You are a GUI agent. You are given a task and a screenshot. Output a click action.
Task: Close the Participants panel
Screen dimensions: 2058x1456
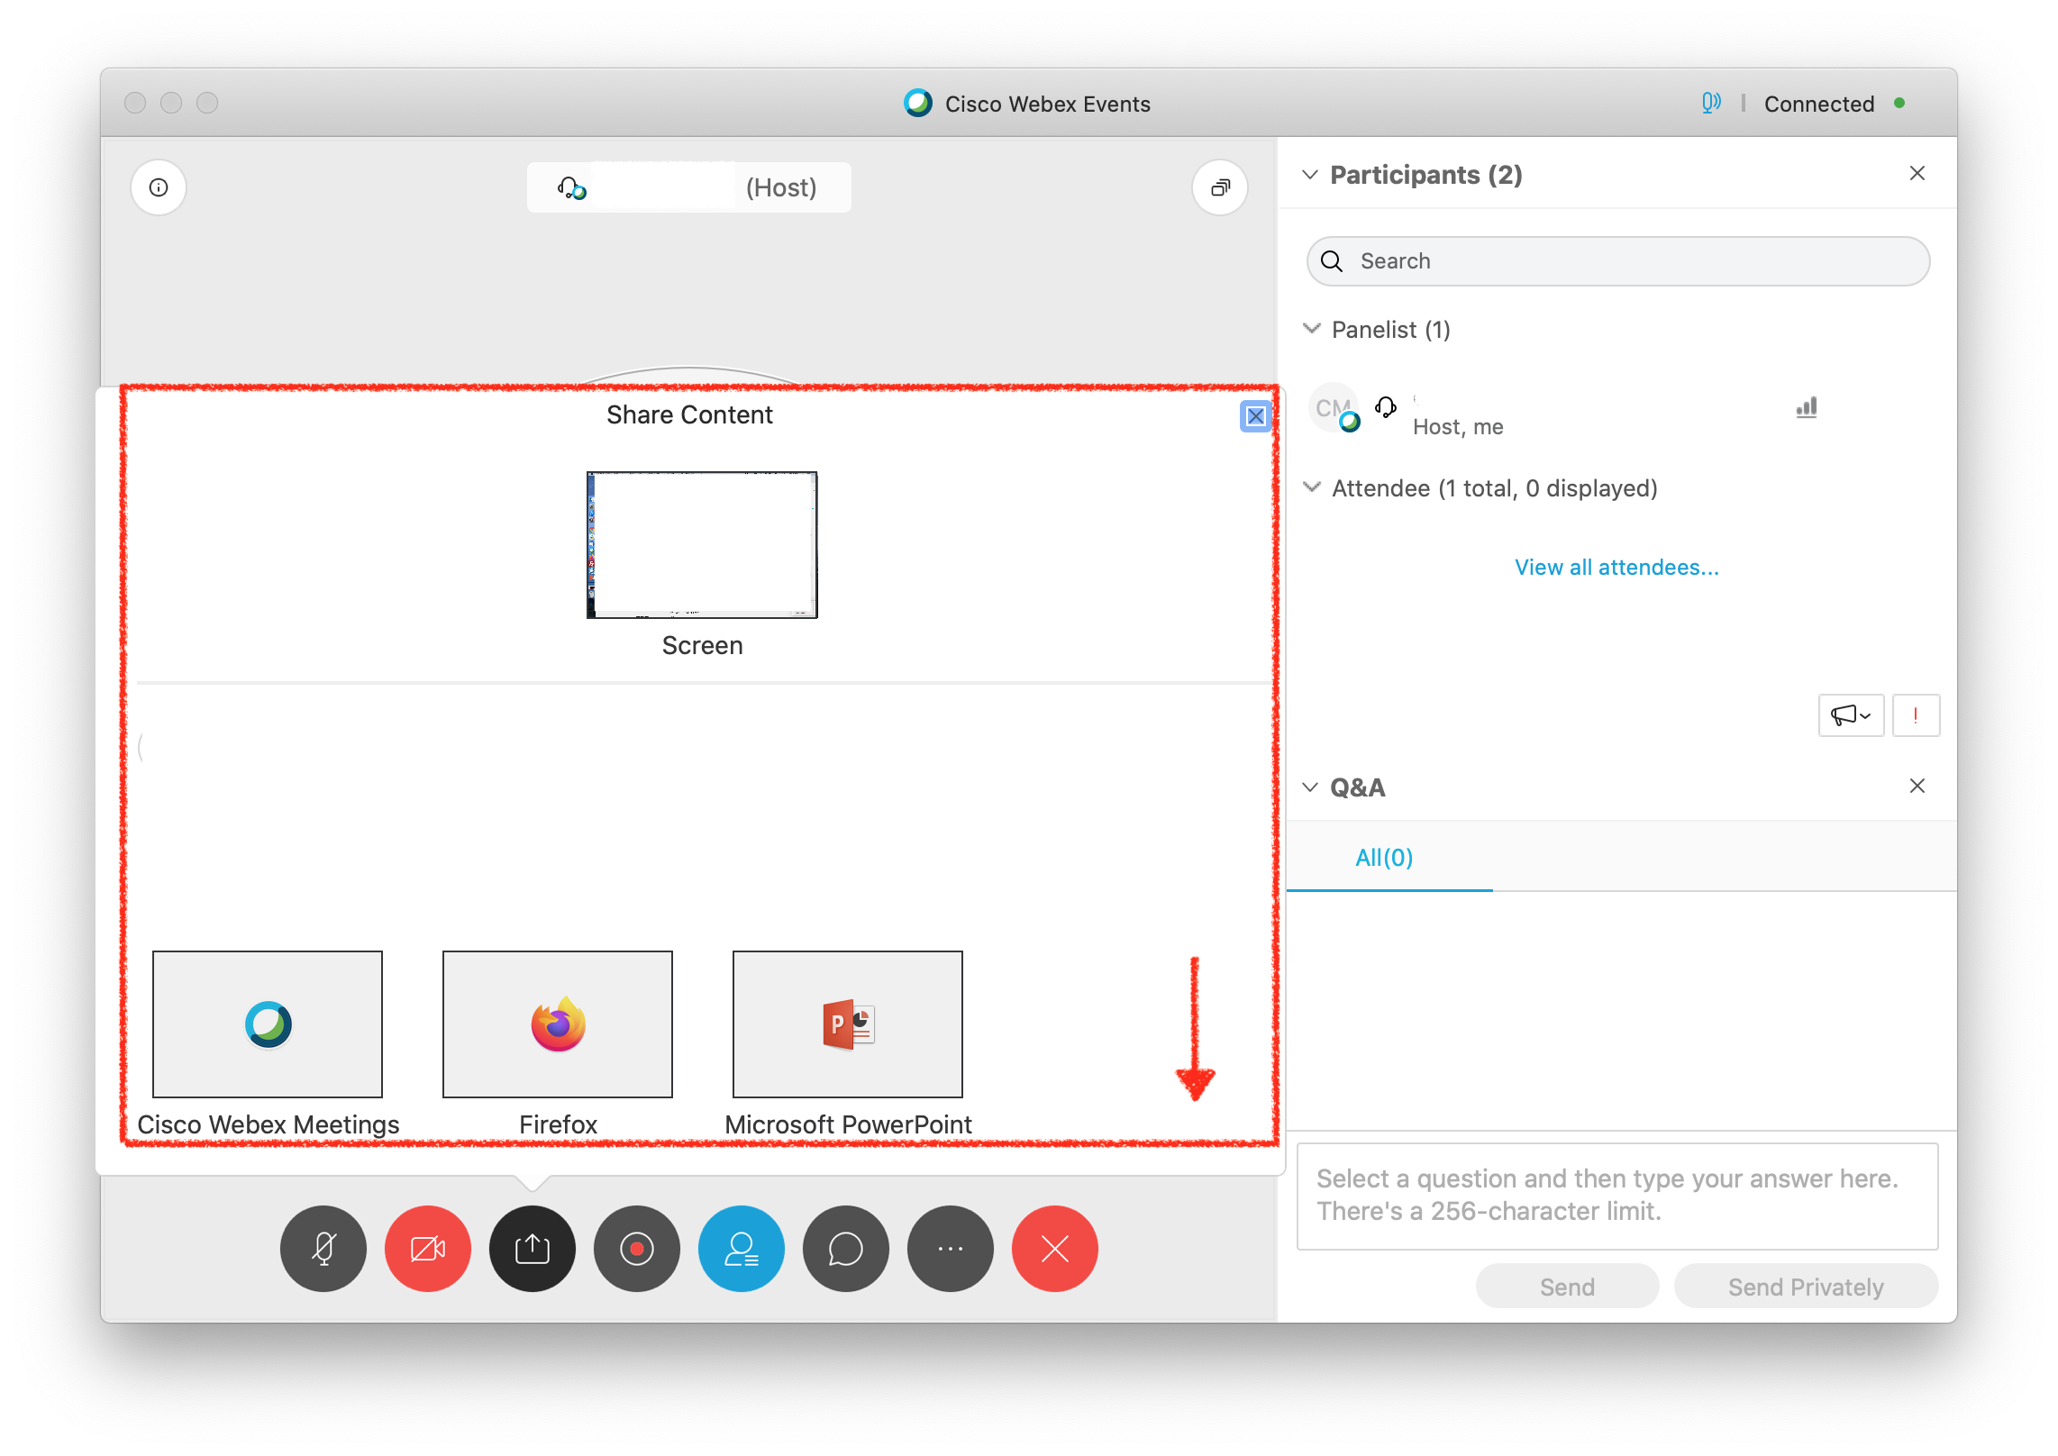pos(1917,173)
